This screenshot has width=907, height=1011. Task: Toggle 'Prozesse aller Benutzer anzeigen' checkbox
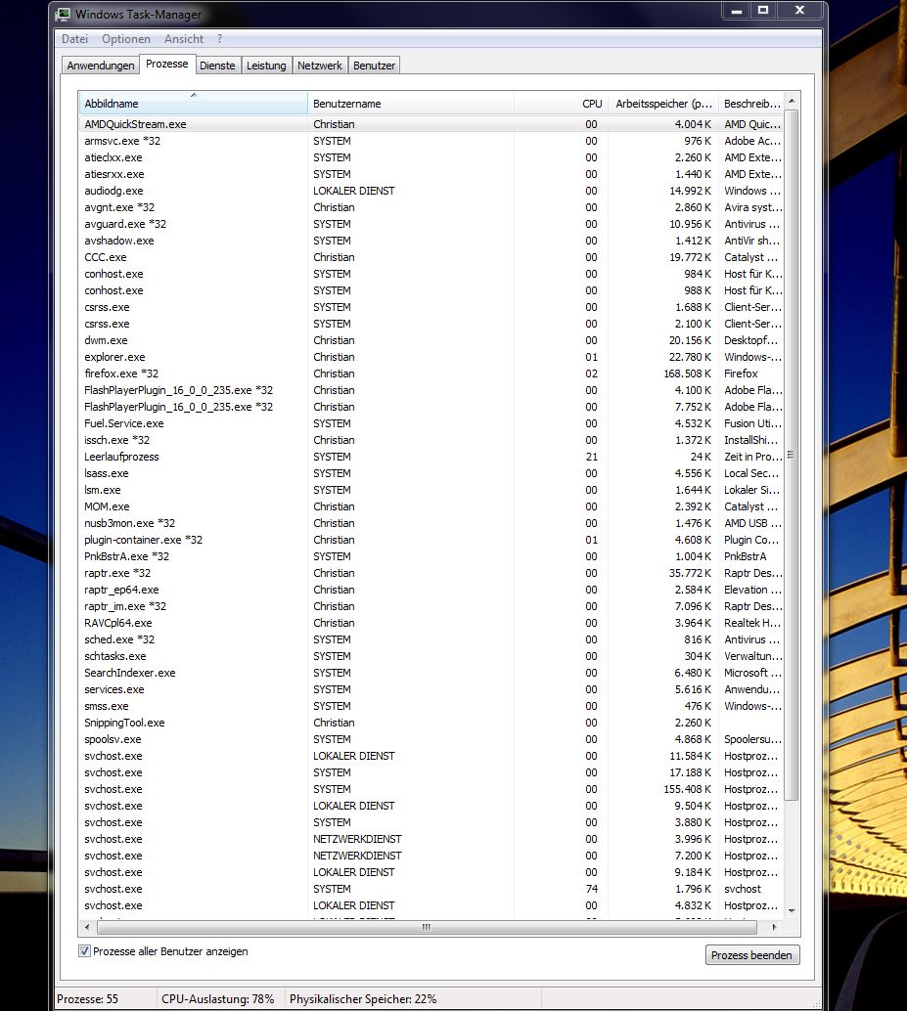pyautogui.click(x=84, y=950)
